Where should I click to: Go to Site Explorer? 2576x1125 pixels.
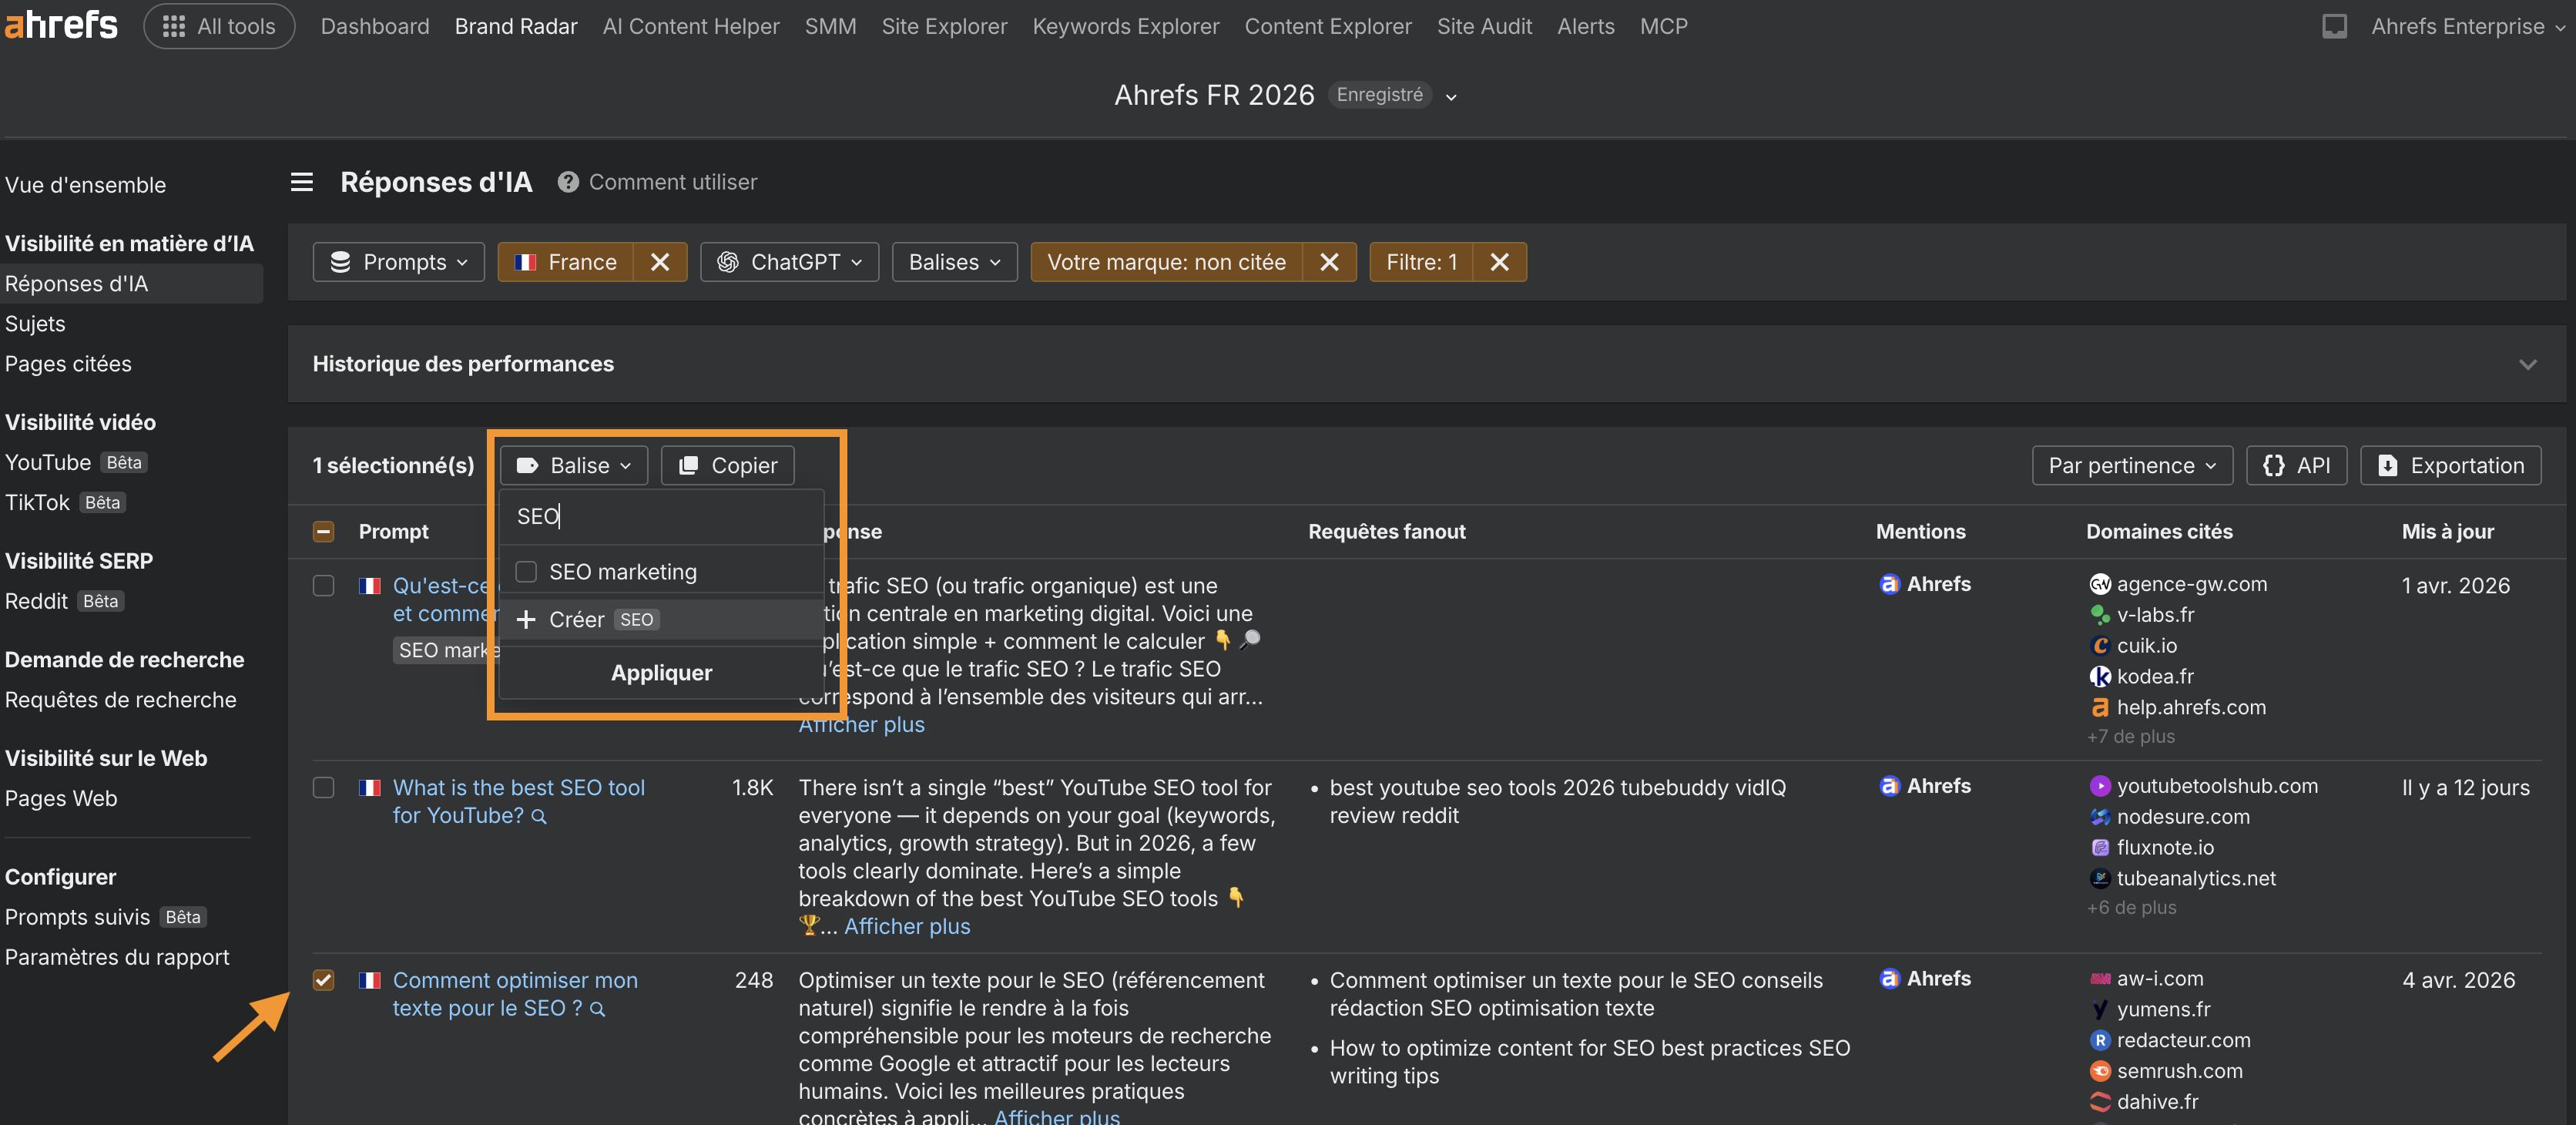pos(944,26)
